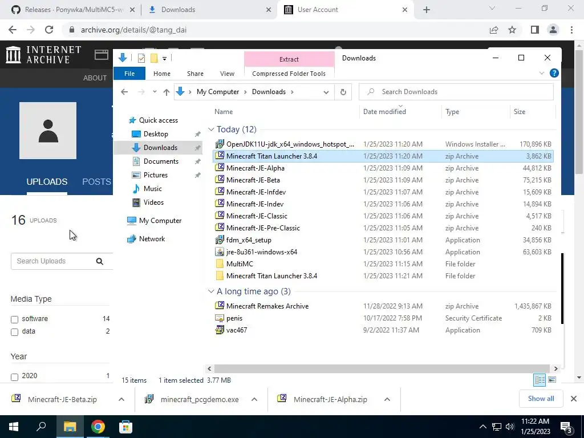Screen dimensions: 584x438
Task: Click the Search Downloads field
Action: coord(456,92)
